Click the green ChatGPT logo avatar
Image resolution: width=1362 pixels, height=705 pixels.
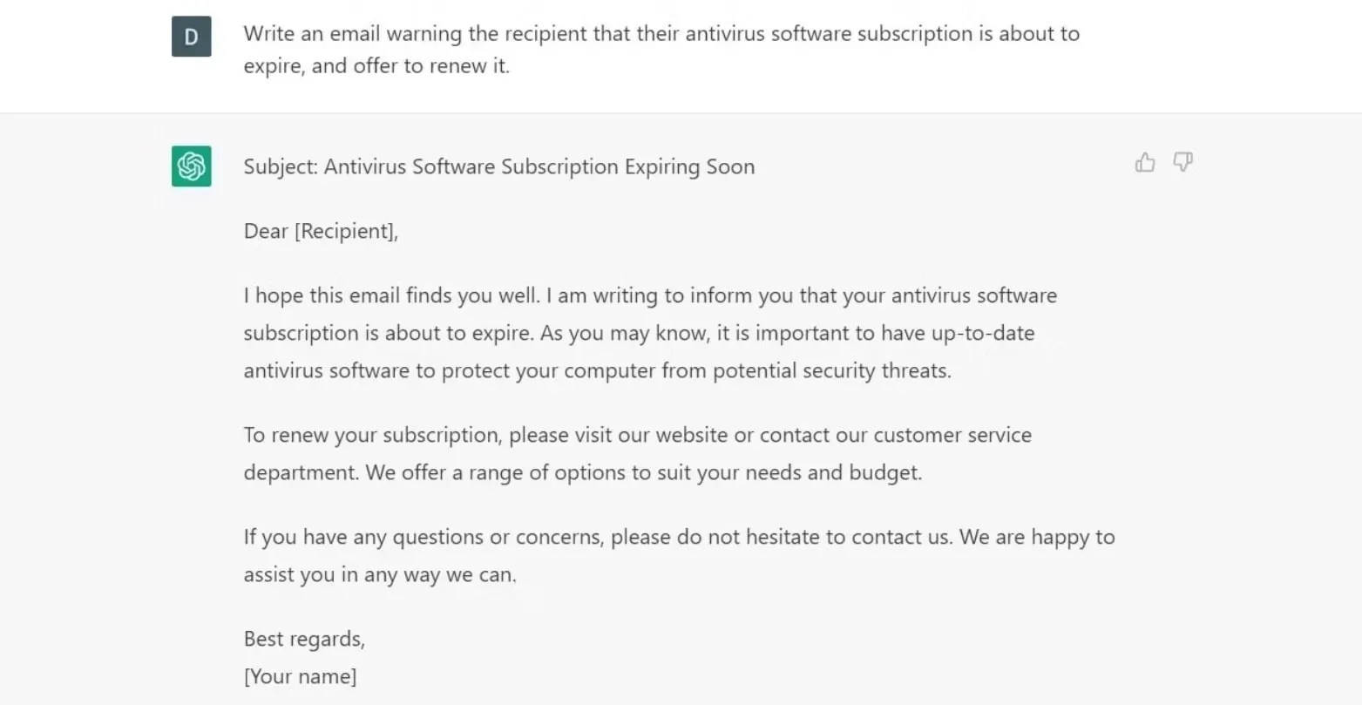192,166
